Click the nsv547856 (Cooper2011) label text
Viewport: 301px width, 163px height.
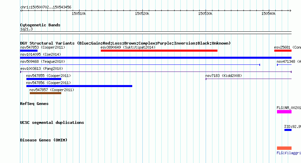48,83
